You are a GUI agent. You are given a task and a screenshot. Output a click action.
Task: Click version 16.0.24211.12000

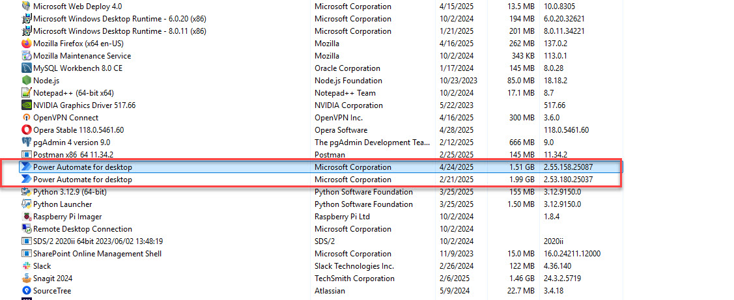tap(572, 253)
